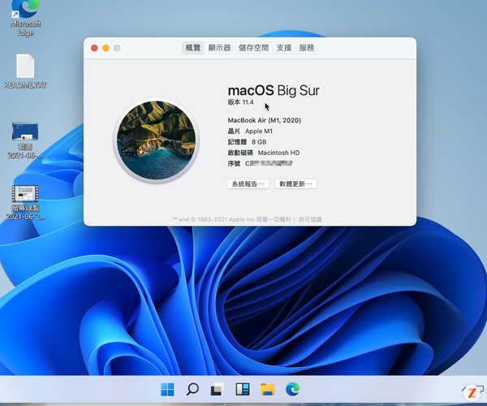Open Task View in taskbar
The image size is (487, 406).
pyautogui.click(x=218, y=389)
